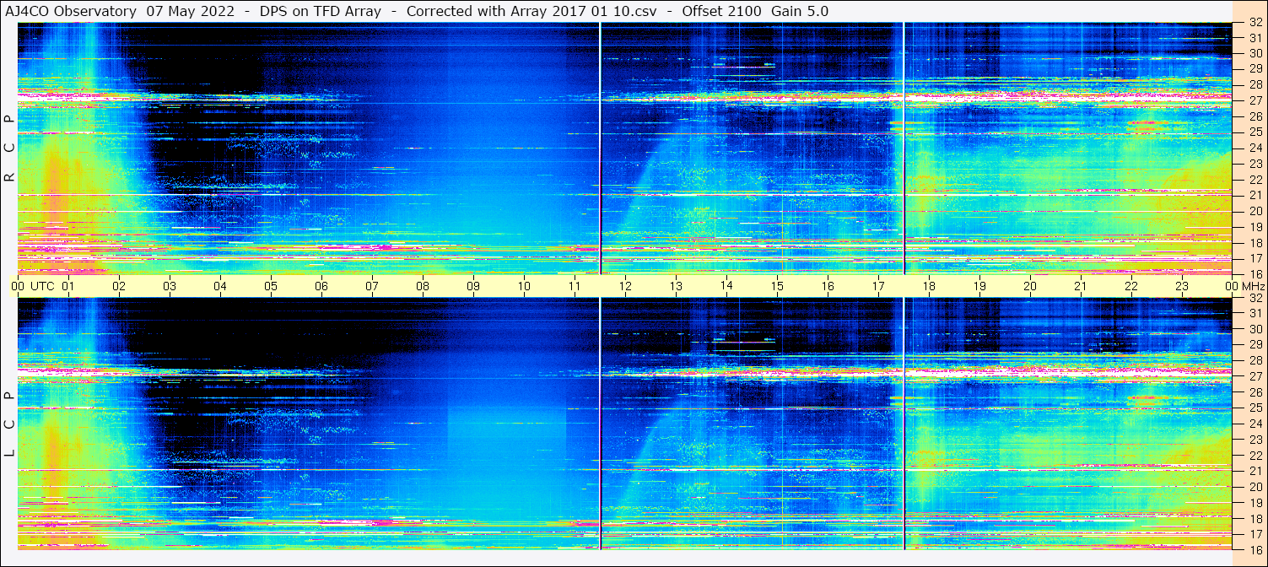Click 30 MHz label on RCP frequency scale
The image size is (1268, 567).
click(x=1255, y=53)
